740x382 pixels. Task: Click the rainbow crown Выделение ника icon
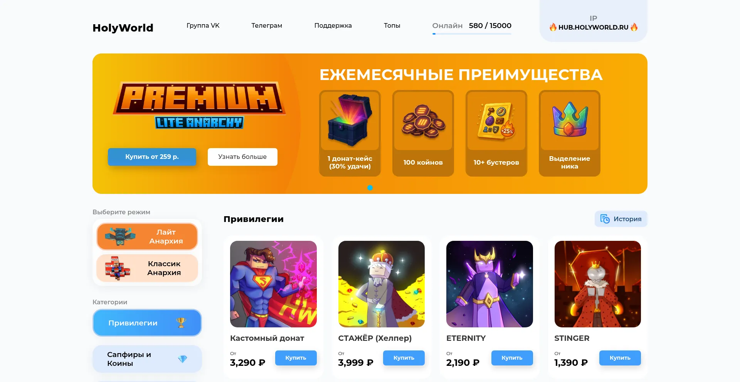pos(570,119)
